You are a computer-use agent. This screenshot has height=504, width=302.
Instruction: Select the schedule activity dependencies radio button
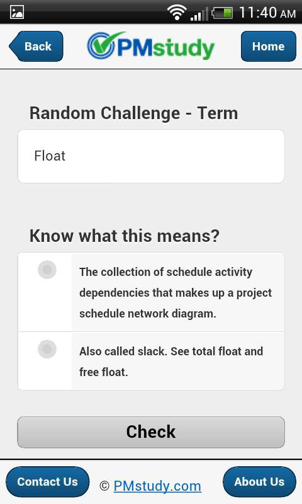pyautogui.click(x=47, y=270)
